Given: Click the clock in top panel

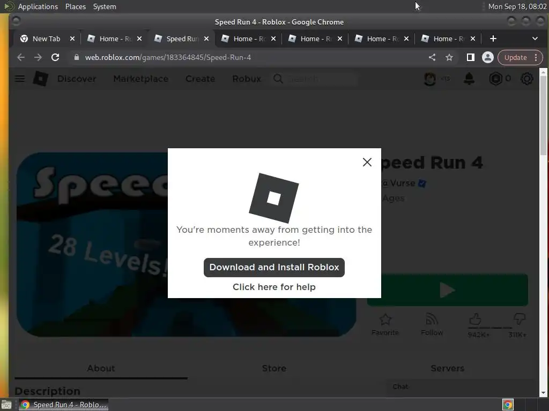Looking at the screenshot, I should [517, 6].
